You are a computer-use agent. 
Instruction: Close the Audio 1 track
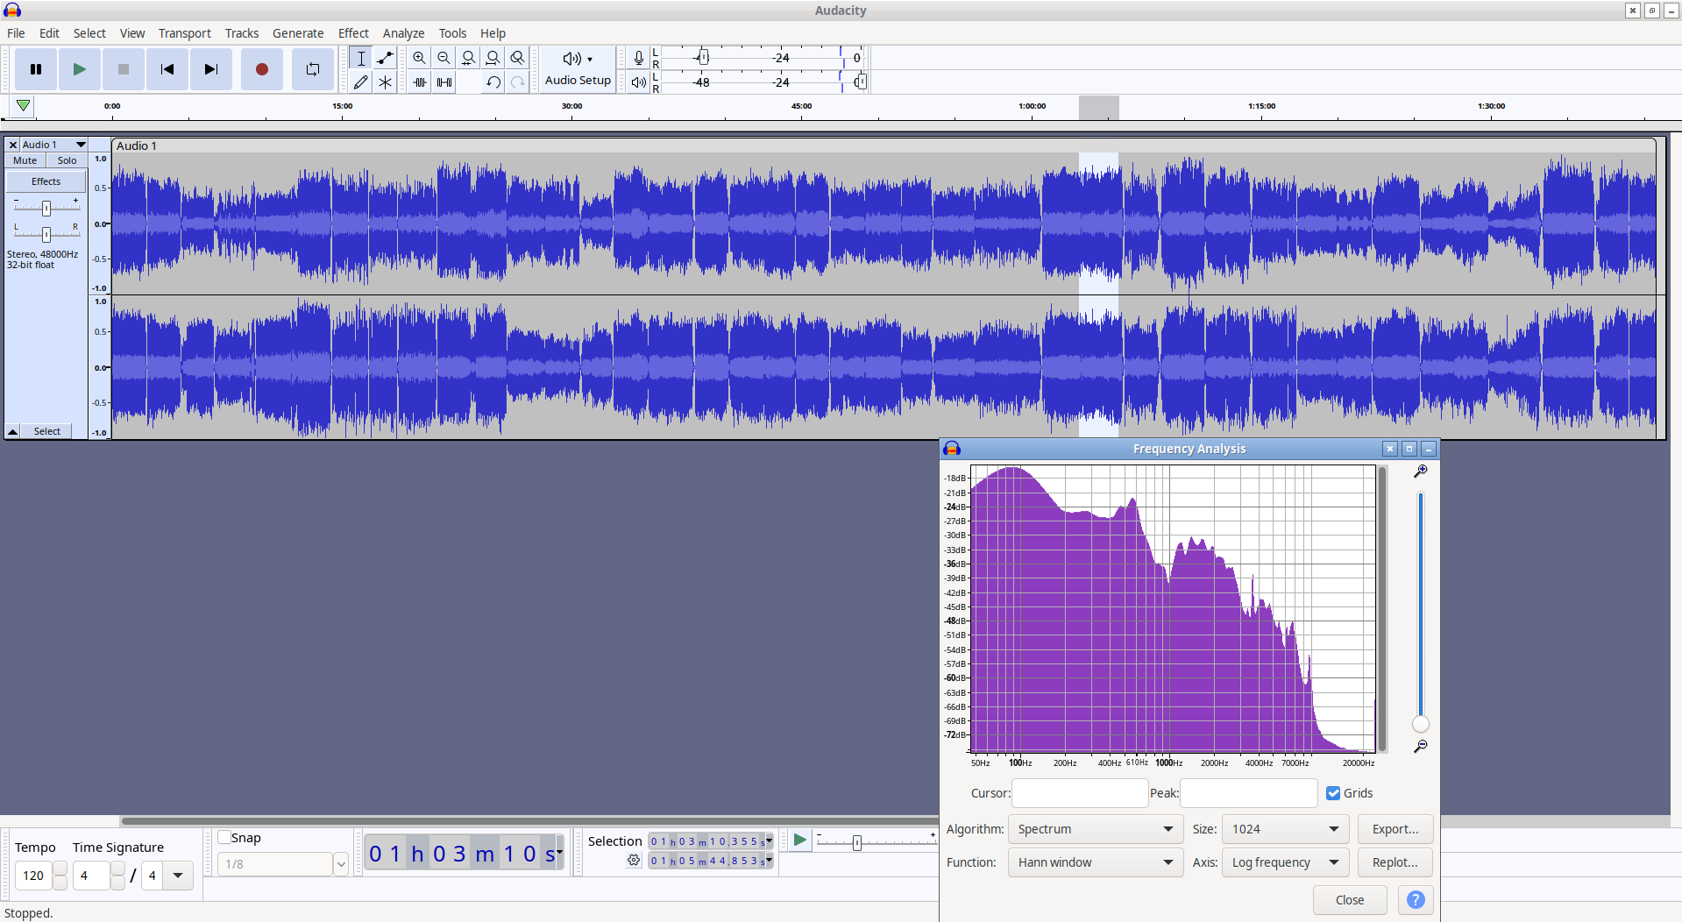[13, 145]
